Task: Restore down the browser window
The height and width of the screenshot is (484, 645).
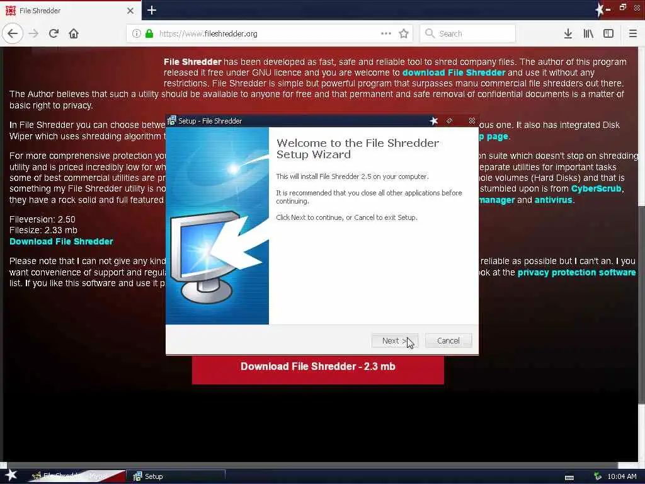Action: tap(623, 8)
